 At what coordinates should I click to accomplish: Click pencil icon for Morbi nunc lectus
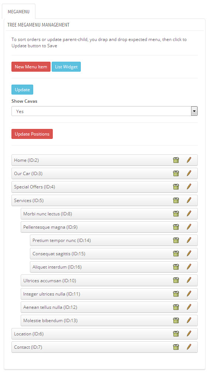(x=189, y=214)
